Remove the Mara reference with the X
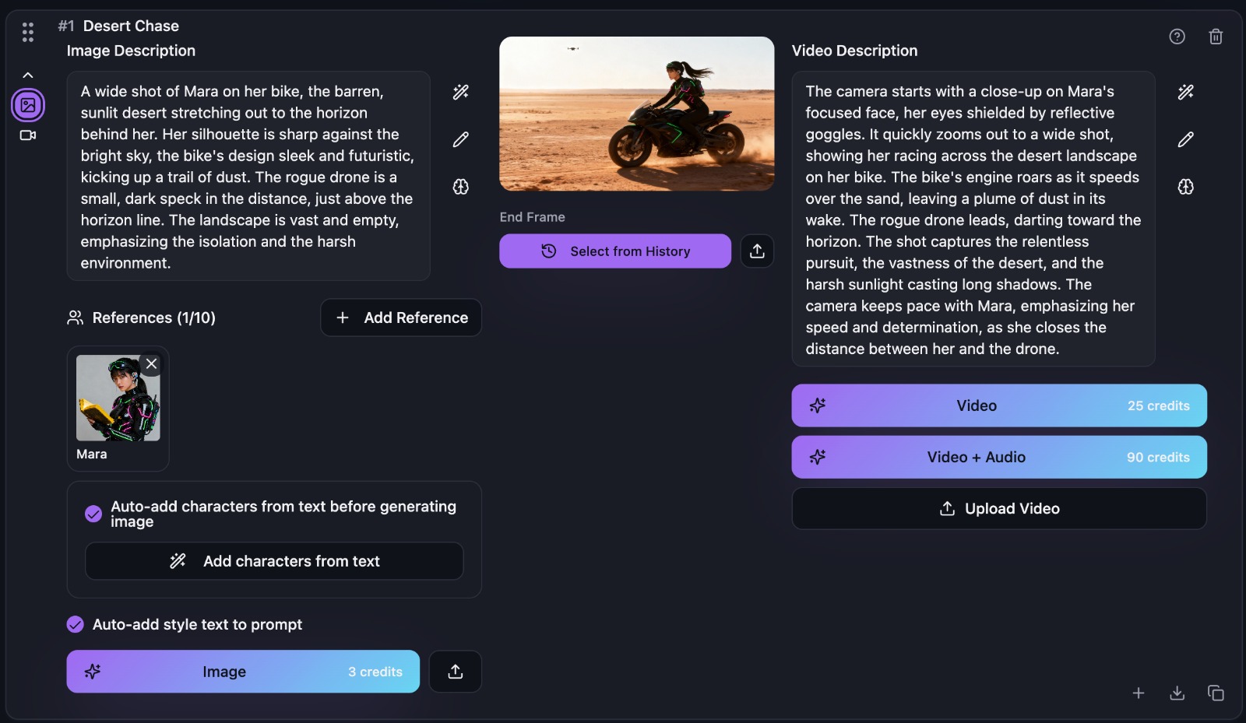This screenshot has height=723, width=1246. tap(152, 364)
